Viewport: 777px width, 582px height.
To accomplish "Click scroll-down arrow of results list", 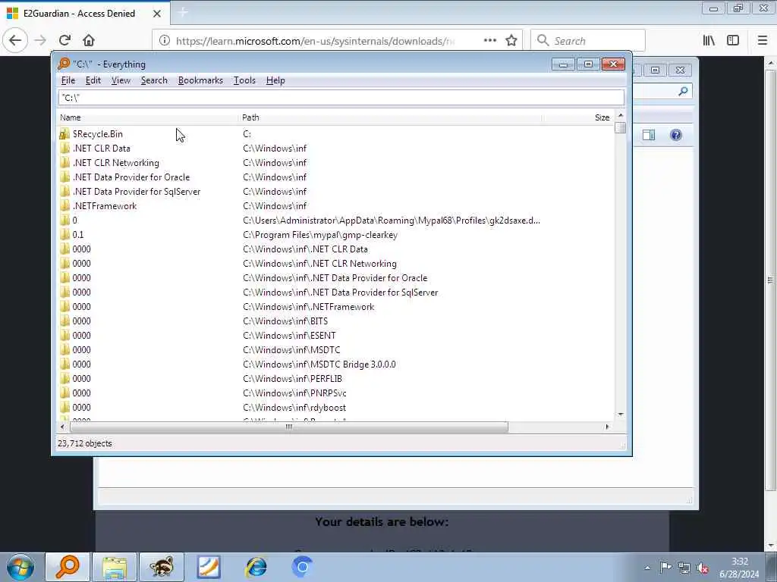I will click(621, 415).
